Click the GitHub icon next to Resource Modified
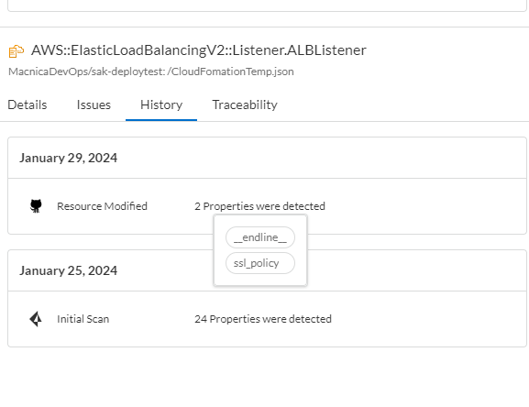This screenshot has height=407, width=529. [36, 205]
